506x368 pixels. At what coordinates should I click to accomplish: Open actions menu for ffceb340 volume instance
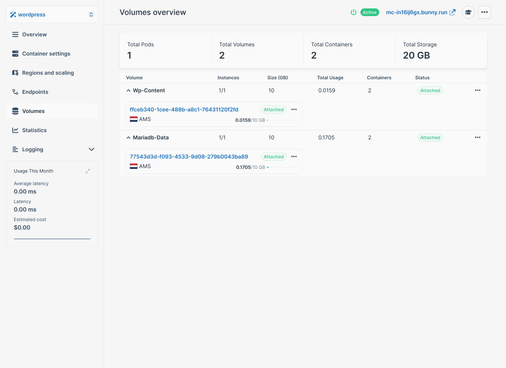pos(294,110)
